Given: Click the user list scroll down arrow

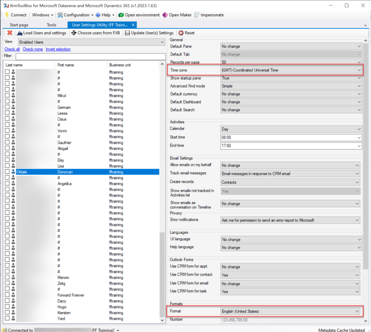Looking at the screenshot, I should [162, 320].
